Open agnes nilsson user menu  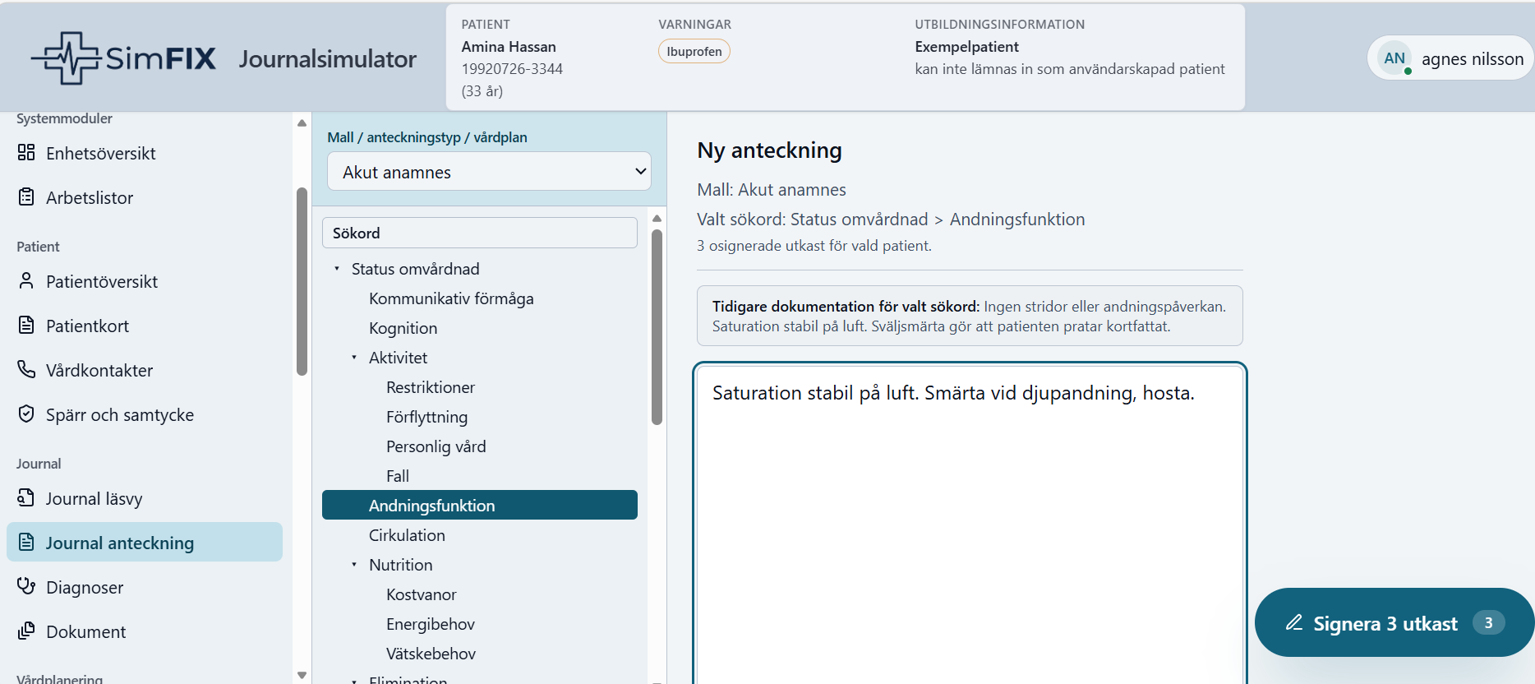[x=1450, y=58]
